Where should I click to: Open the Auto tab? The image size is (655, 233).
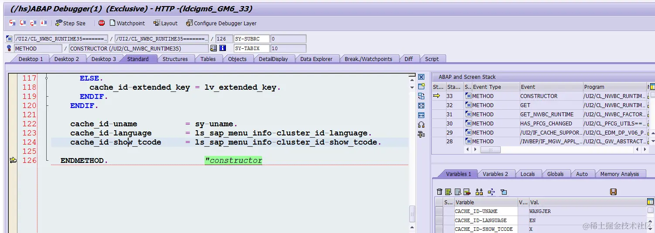click(582, 174)
